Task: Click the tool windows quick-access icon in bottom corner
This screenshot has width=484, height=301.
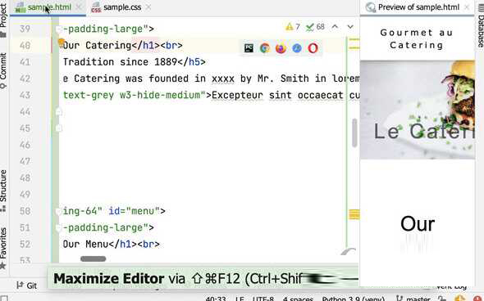Action: (x=4, y=299)
